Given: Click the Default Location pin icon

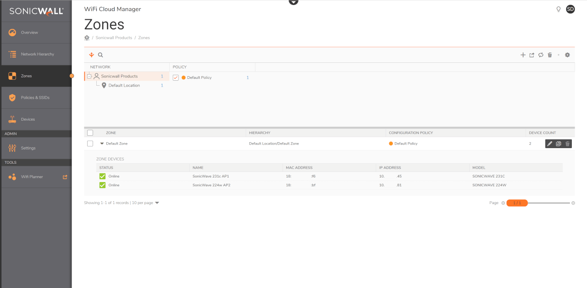Looking at the screenshot, I should click(104, 85).
